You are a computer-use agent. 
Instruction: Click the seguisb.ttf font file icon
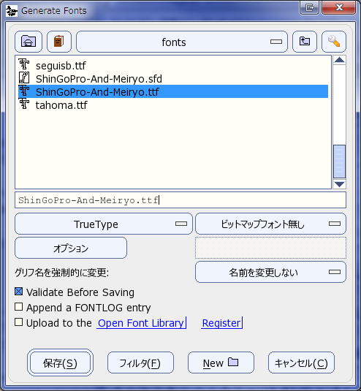point(24,64)
